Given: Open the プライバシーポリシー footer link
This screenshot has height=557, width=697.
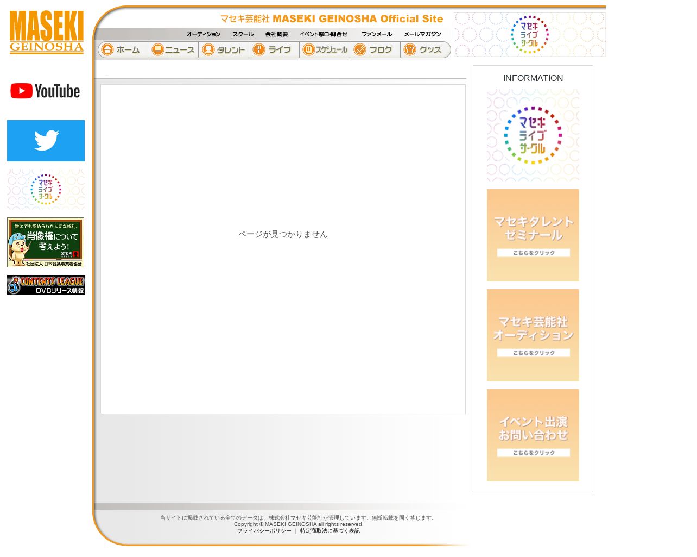Looking at the screenshot, I should tap(264, 531).
